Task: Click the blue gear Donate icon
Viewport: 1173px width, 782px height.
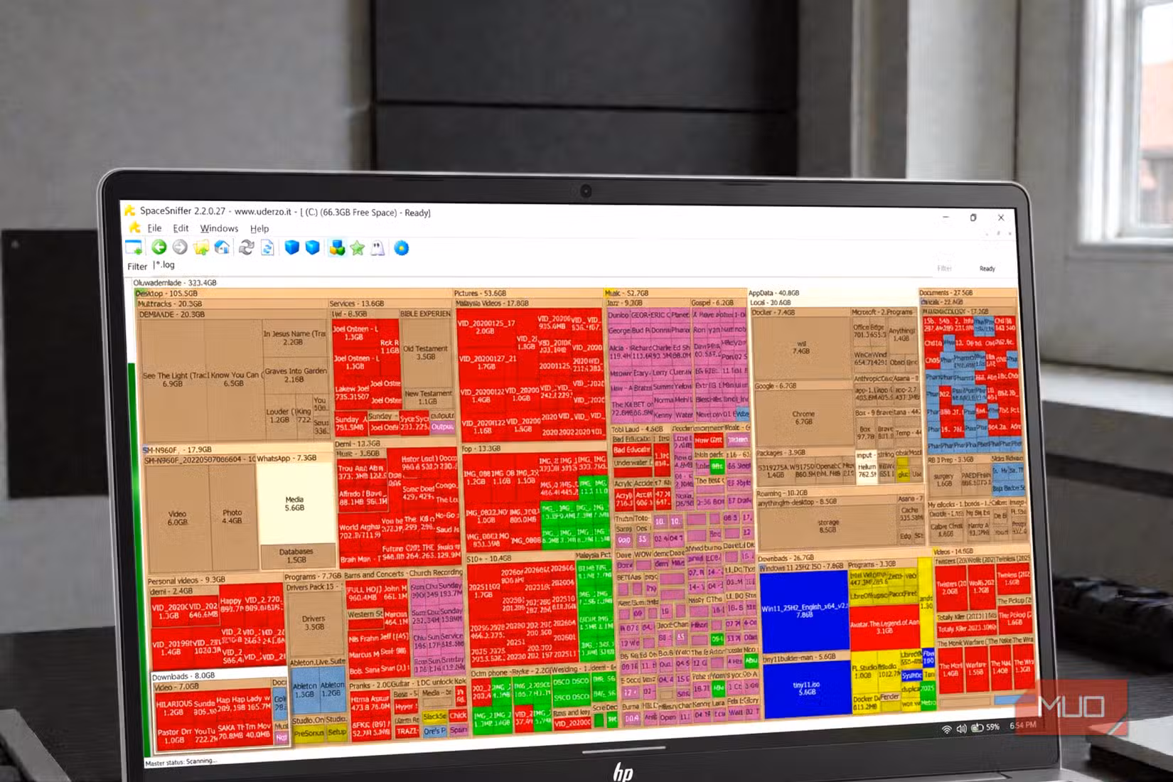Action: coord(402,247)
